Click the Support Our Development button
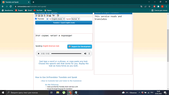This screenshot has height=95, width=169. pos(80,47)
